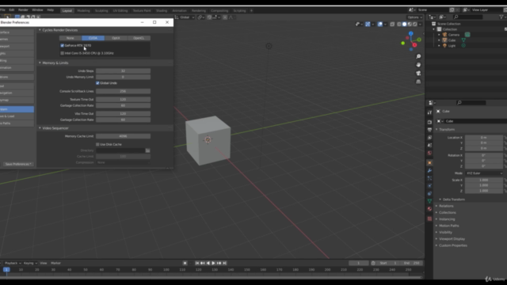Open the Scene properties tab icon

point(429,146)
